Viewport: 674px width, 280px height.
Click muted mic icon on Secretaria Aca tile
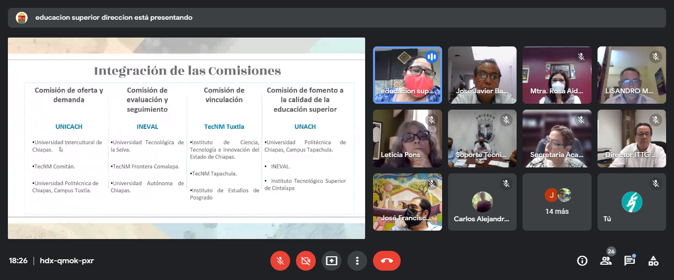[581, 120]
